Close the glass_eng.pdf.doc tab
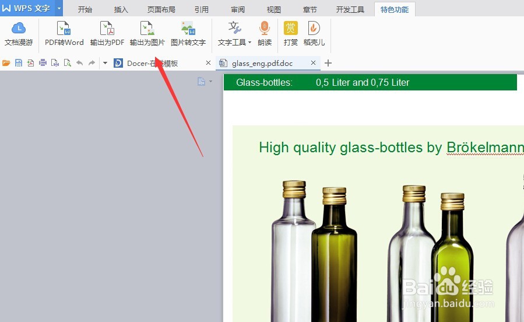524x322 pixels. click(313, 63)
